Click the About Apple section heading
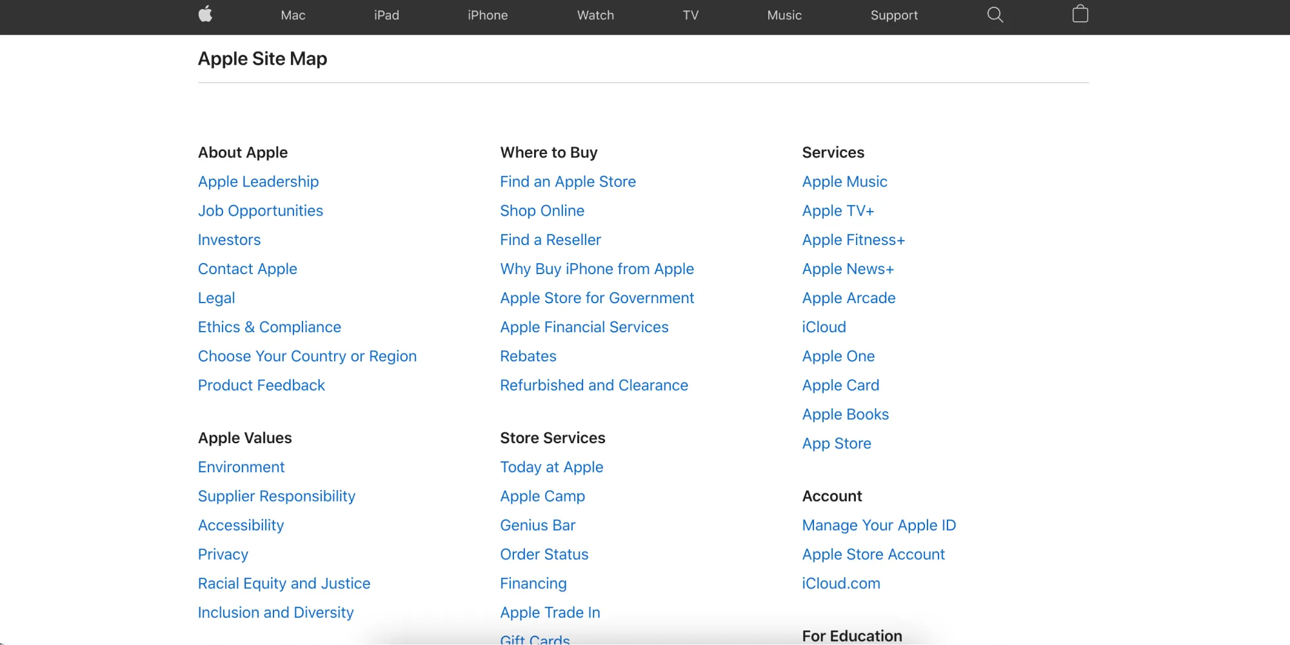The height and width of the screenshot is (645, 1290). [x=243, y=153]
